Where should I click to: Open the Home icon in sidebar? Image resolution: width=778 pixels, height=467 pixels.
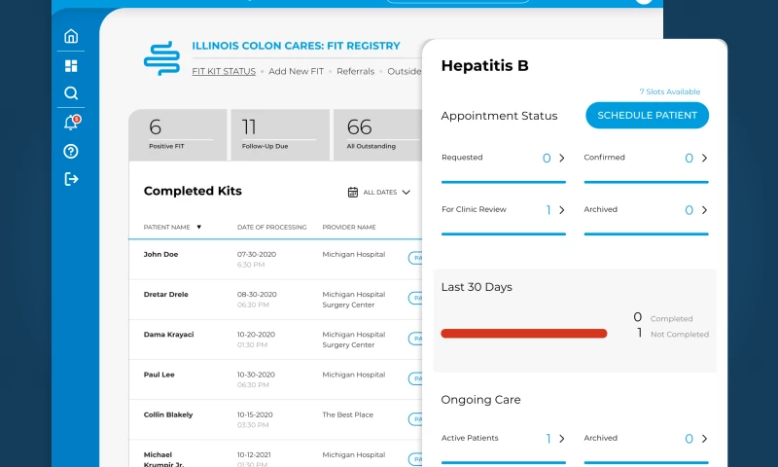[71, 37]
